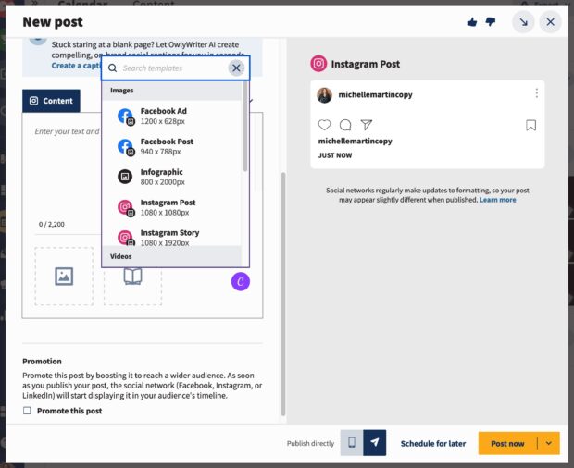Viewport: 574px width, 468px height.
Task: Click the purple Canva icon
Action: [240, 281]
